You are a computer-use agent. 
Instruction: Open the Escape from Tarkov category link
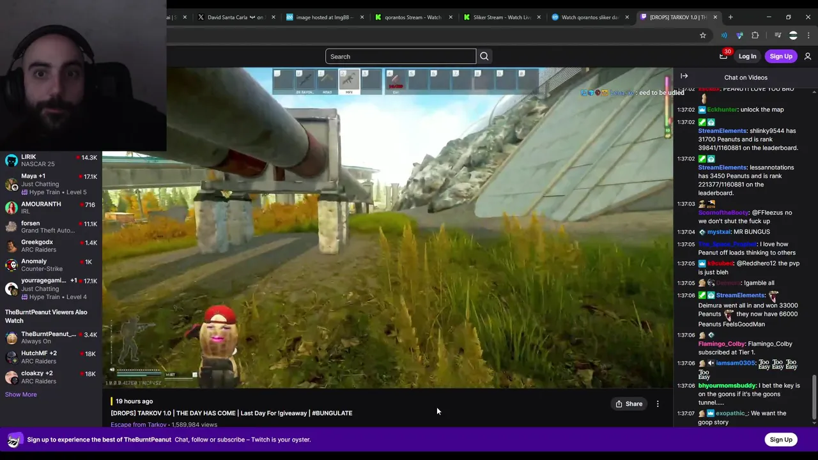tap(139, 425)
